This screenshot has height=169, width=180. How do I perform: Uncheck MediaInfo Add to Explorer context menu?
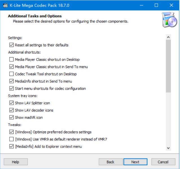tap(11, 146)
